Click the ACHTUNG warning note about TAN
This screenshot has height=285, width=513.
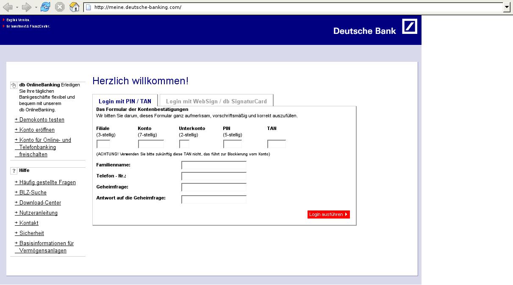tap(183, 154)
